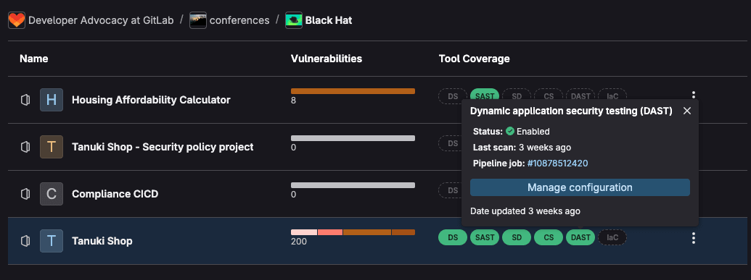This screenshot has height=280, width=751.
Task: Toggle the DS badge for Housing Affordability Calculator
Action: click(x=453, y=96)
